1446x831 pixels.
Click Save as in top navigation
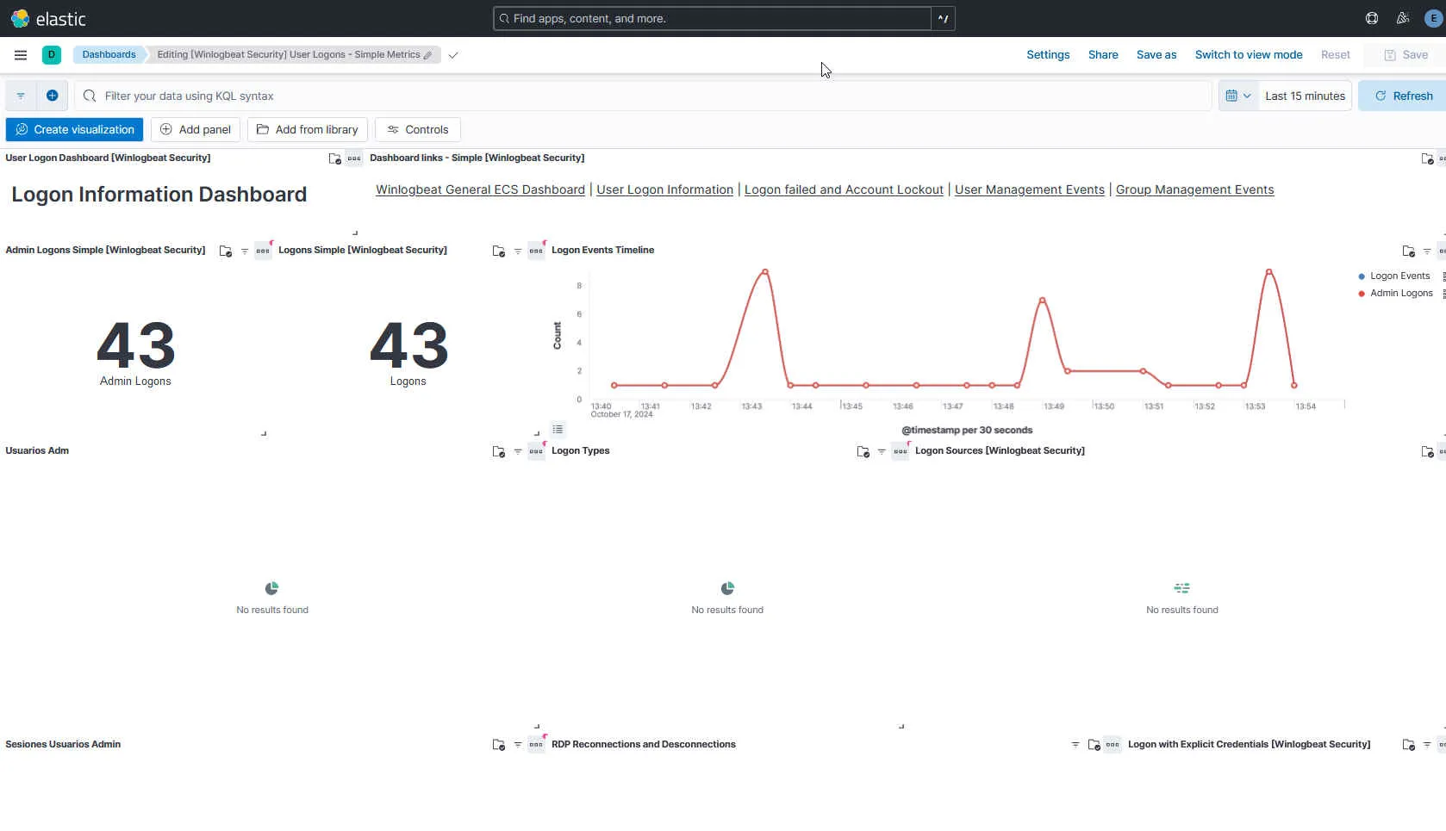click(1156, 55)
